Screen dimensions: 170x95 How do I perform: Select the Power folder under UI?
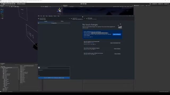click(x=6, y=88)
